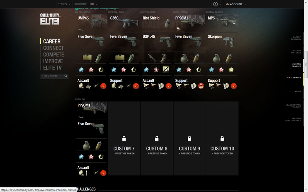Select the claymore in CORE SD - G36C class
This screenshot has height=192, width=308.
point(120,58)
